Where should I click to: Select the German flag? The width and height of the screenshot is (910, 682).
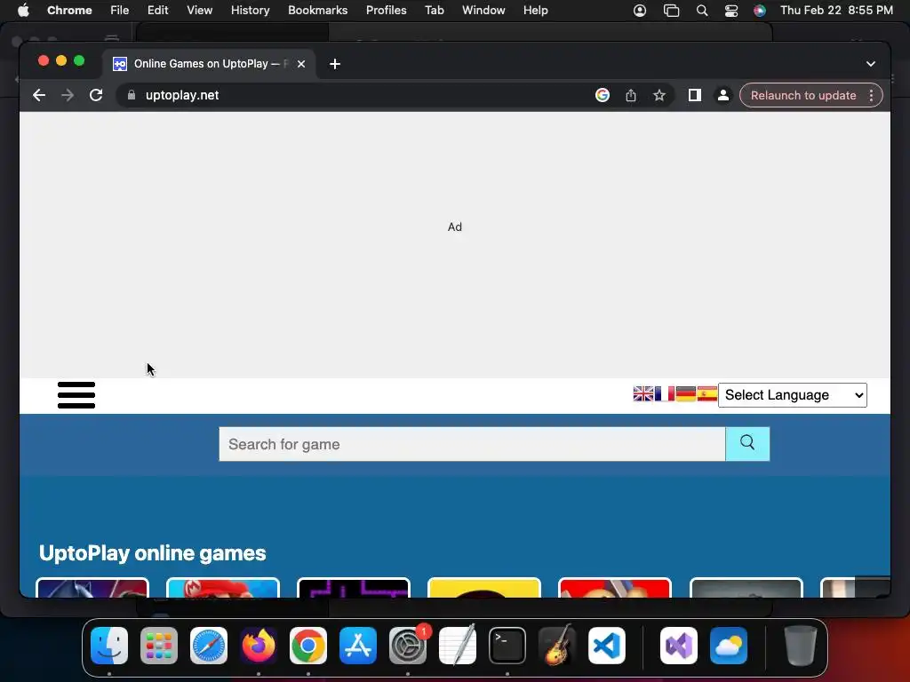point(686,394)
